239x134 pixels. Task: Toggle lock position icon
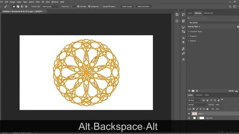pos(201,109)
